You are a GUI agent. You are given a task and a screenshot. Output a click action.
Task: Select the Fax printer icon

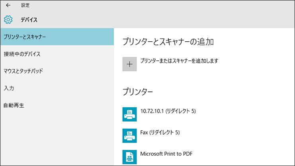[x=129, y=135]
